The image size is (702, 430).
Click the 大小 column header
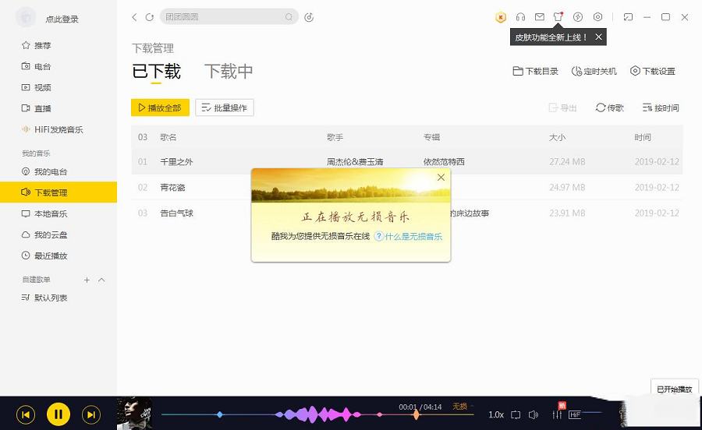click(558, 137)
